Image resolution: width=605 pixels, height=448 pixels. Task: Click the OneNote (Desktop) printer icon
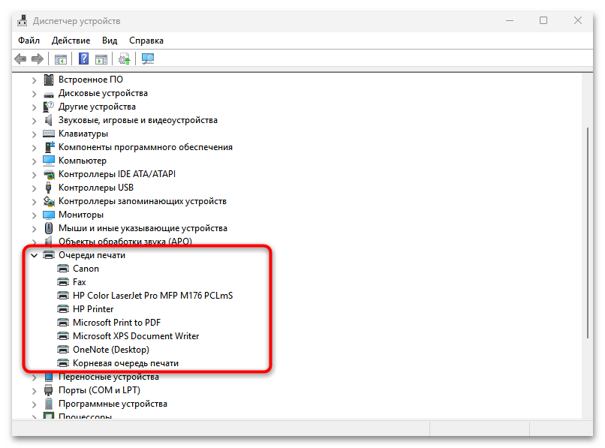63,349
